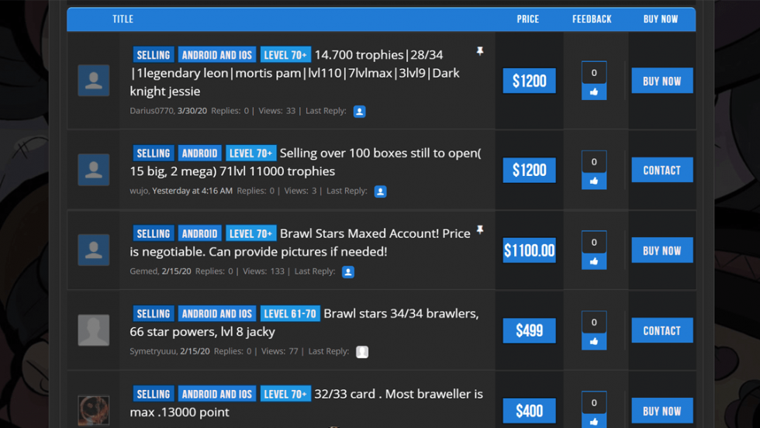Click the $1100.00 price button
760x428 pixels.
529,250
